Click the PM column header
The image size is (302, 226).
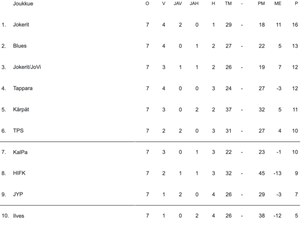(261, 4)
